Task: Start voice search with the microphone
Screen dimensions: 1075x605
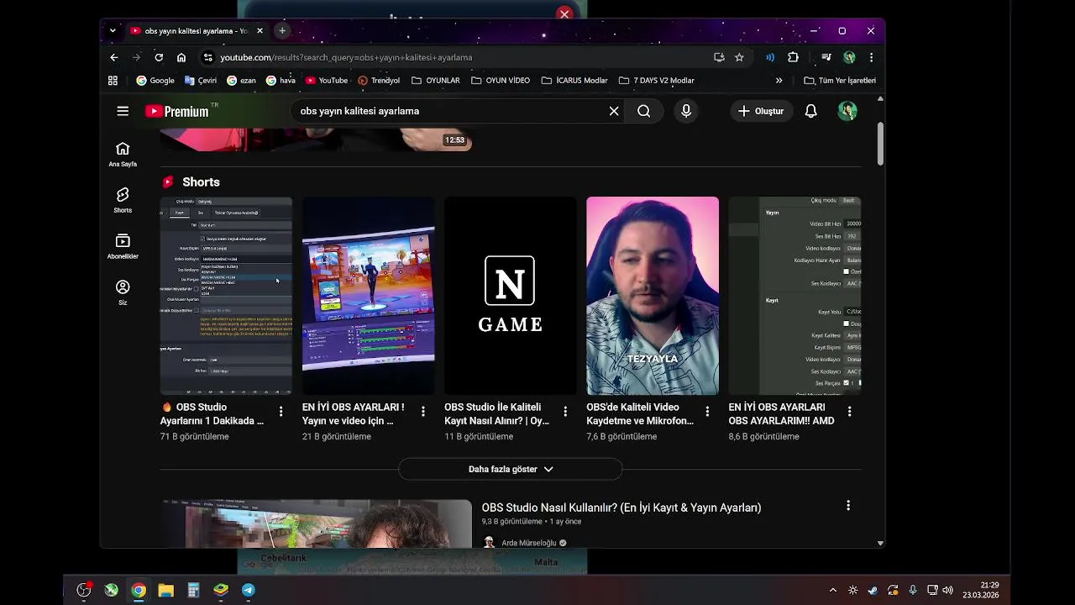Action: coord(686,111)
